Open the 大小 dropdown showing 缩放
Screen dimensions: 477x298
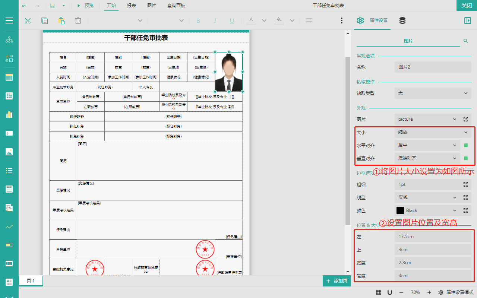[x=433, y=132]
